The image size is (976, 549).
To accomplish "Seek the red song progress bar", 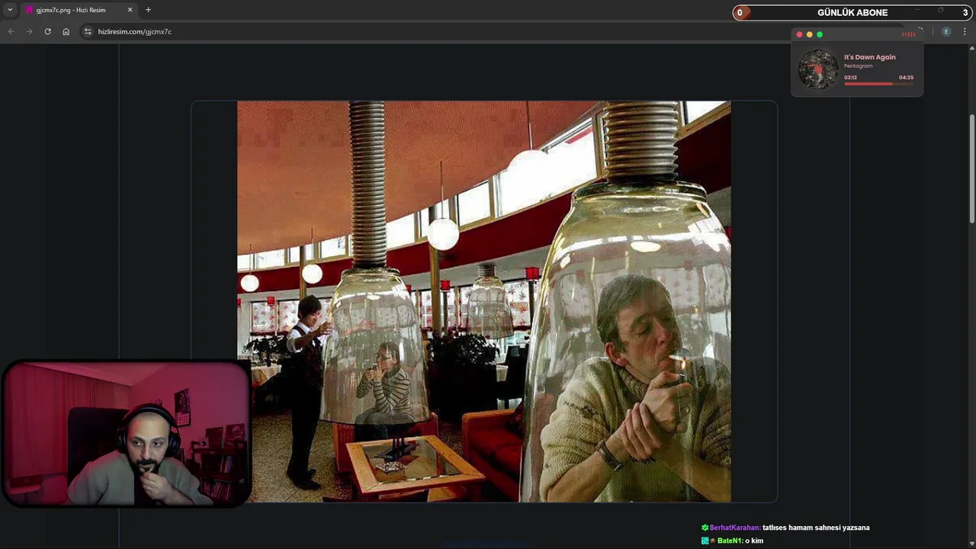I will (878, 83).
